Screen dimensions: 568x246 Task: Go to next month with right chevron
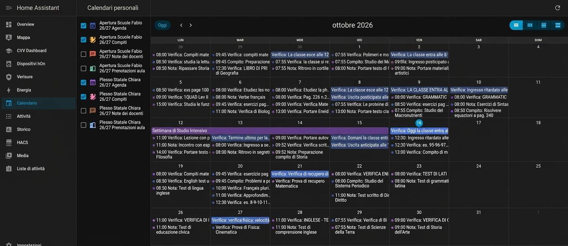point(191,25)
